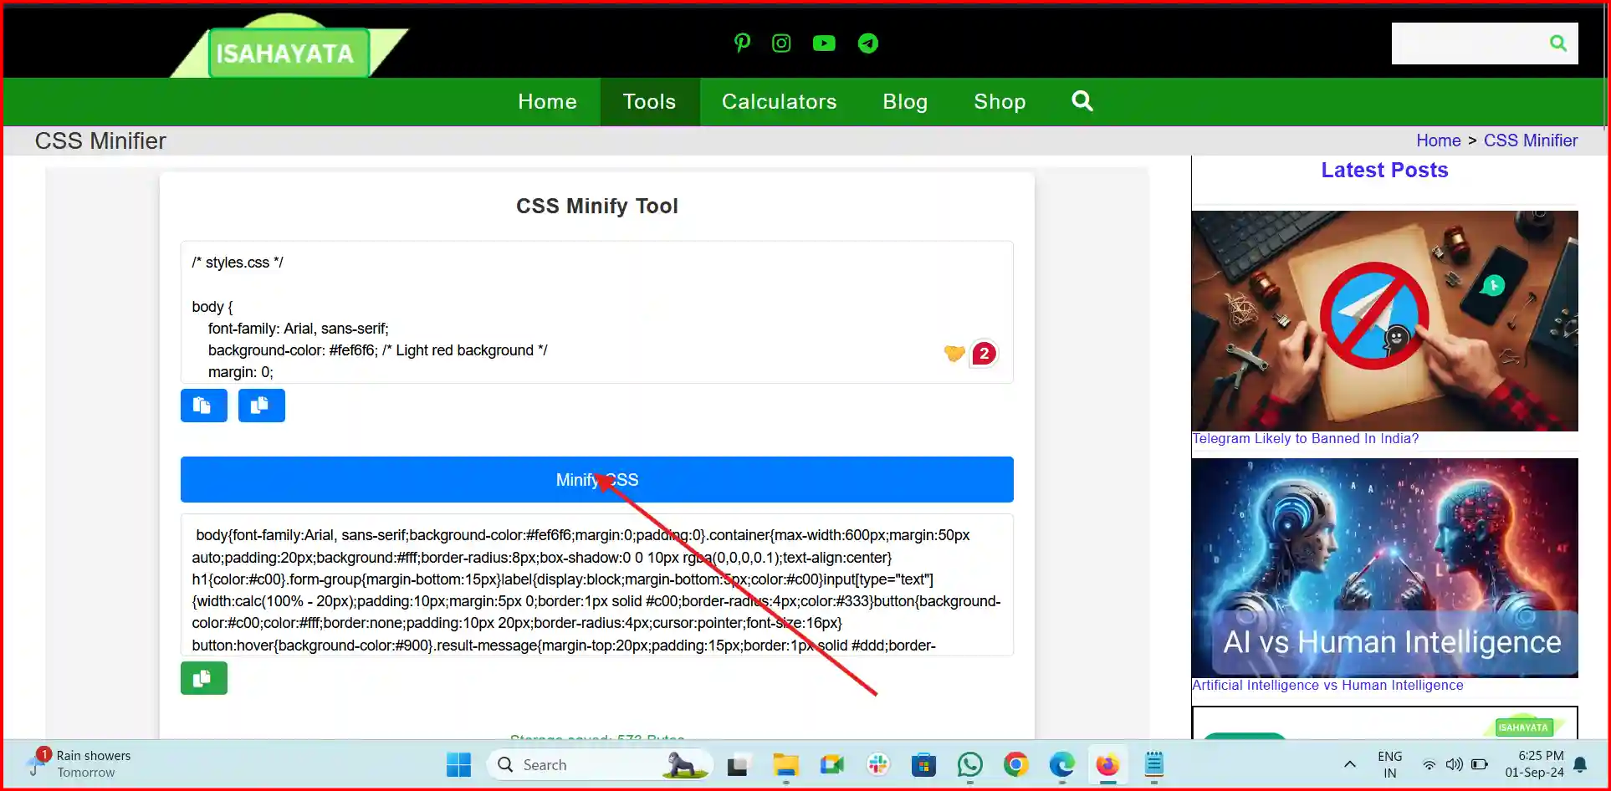Open the Instagram icon in header

(x=780, y=43)
